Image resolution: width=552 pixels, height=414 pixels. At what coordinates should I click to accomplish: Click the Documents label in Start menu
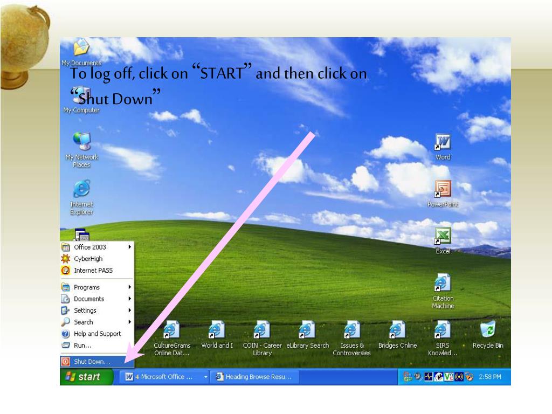point(89,299)
